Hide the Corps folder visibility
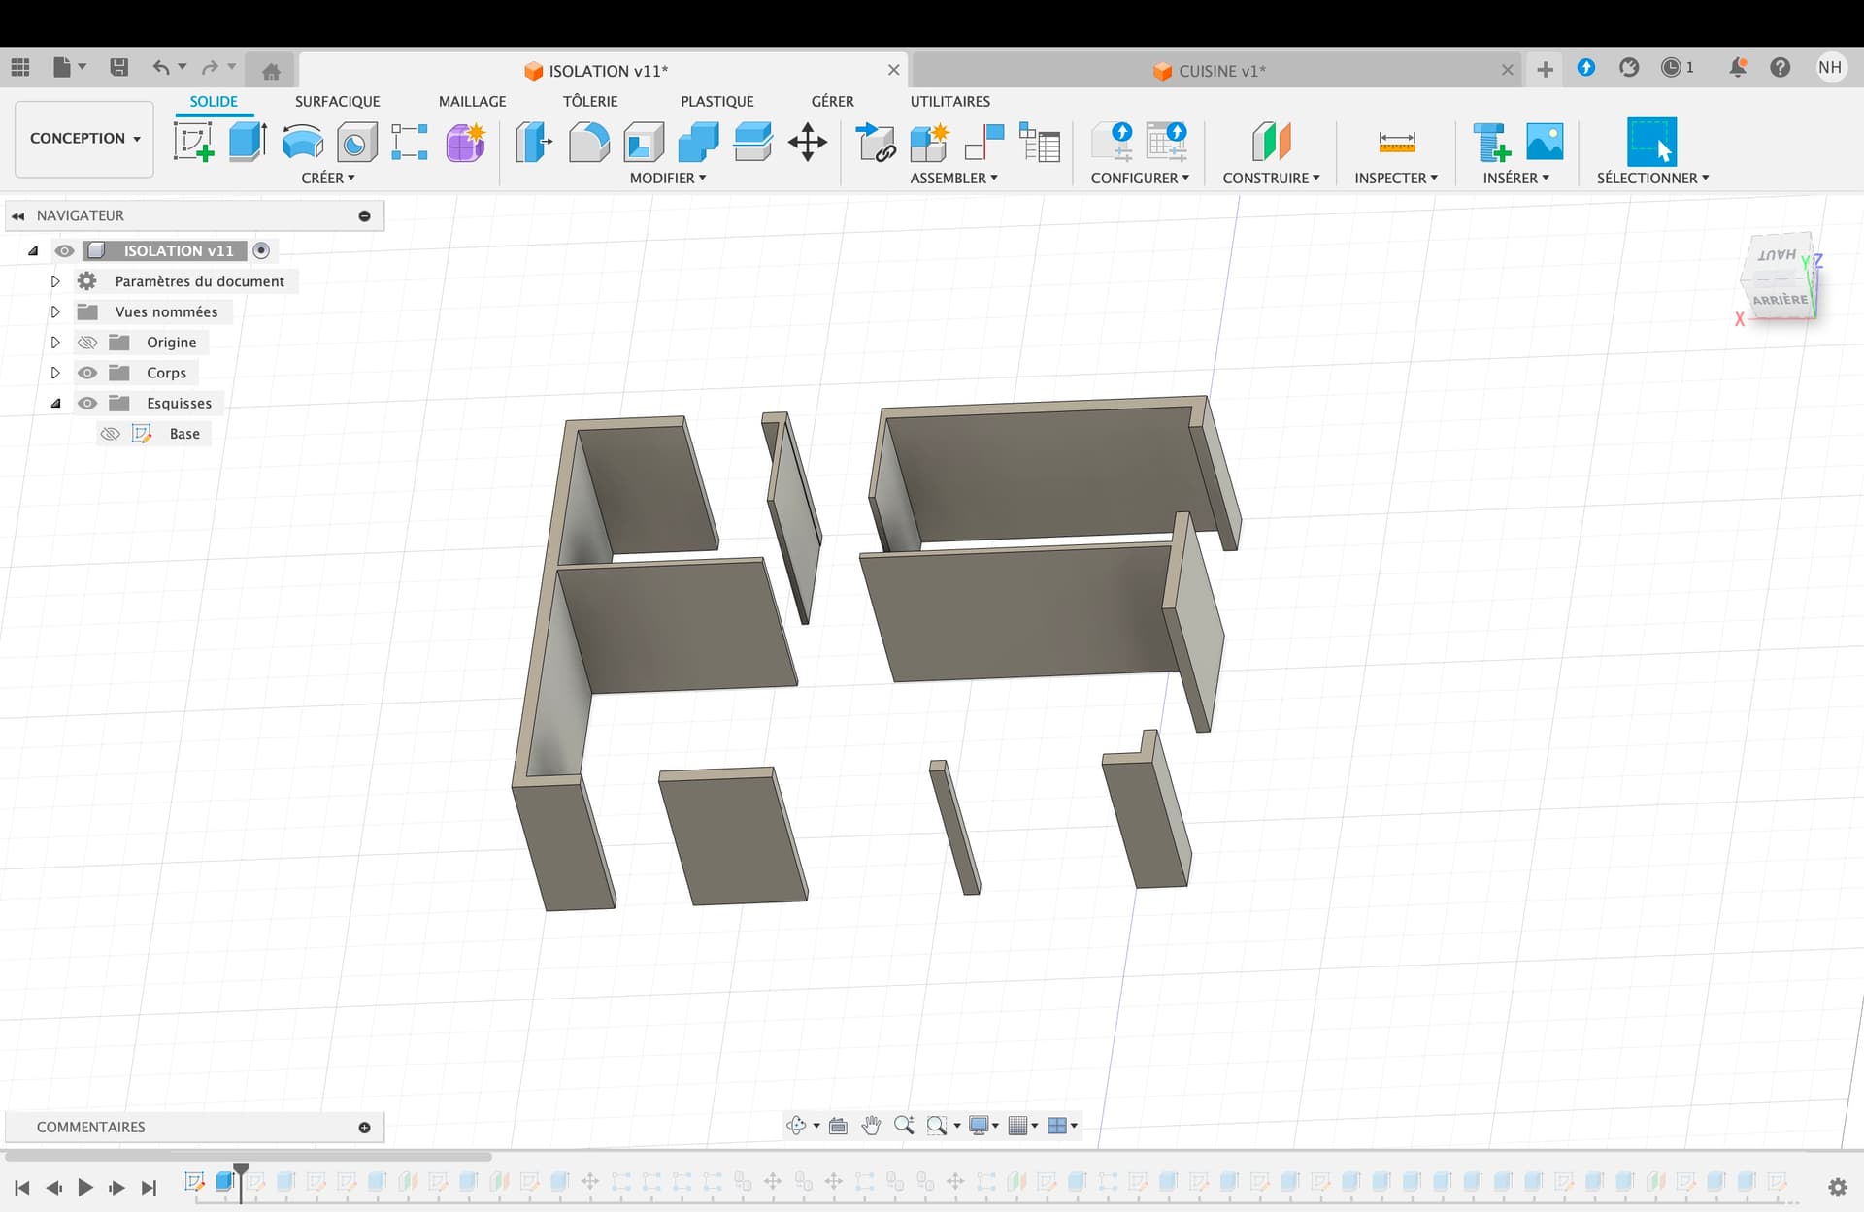Screen dimensions: 1864x1212 click(x=87, y=373)
